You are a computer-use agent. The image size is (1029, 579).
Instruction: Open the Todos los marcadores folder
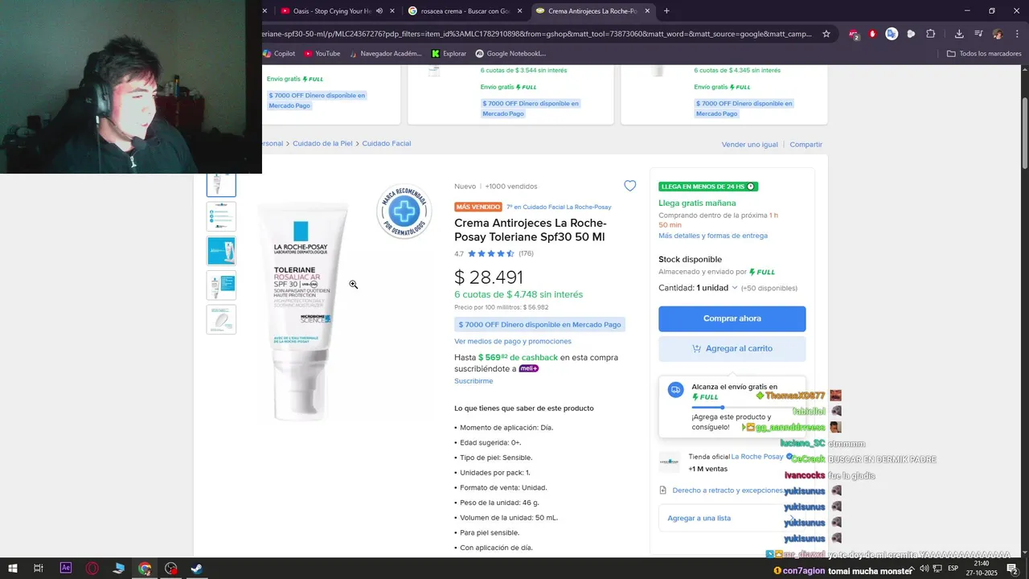point(983,54)
